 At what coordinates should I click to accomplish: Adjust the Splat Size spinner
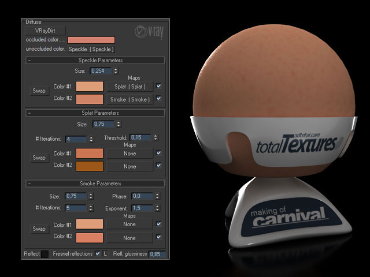[119, 124]
